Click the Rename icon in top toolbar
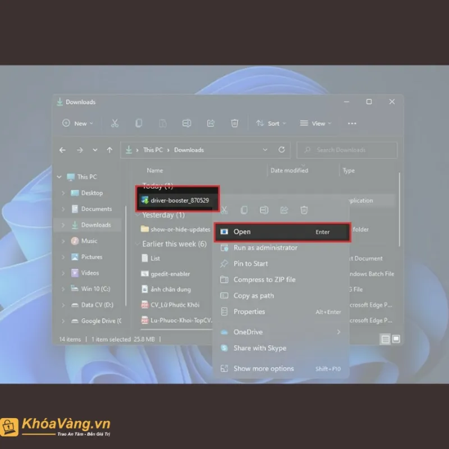449x449 pixels. pyautogui.click(x=187, y=123)
